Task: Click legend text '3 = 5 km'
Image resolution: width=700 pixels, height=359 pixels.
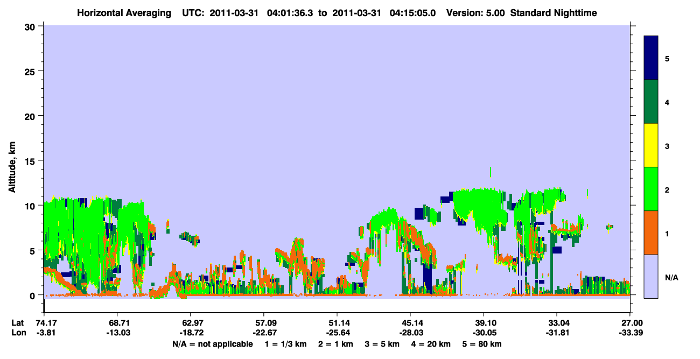Action: [382, 344]
